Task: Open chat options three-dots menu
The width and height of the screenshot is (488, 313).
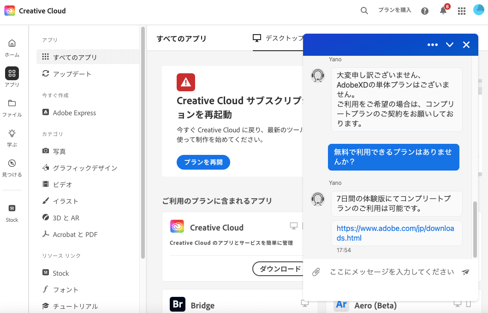Action: tap(432, 45)
